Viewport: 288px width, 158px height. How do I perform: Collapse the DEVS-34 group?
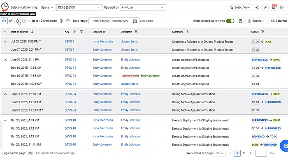tap(5, 94)
